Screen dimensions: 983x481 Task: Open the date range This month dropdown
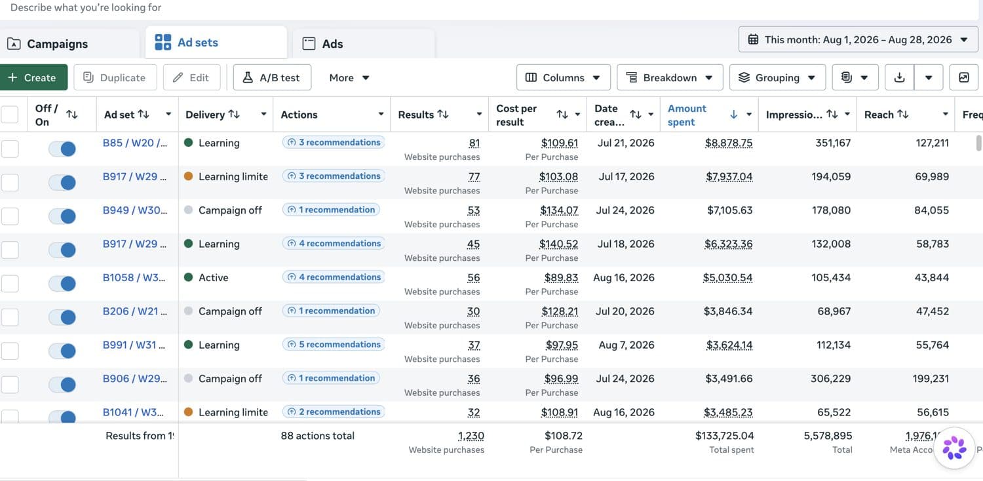[x=858, y=39]
